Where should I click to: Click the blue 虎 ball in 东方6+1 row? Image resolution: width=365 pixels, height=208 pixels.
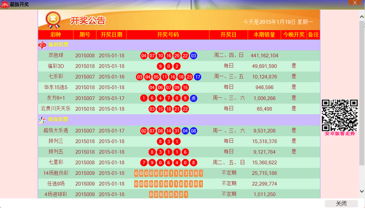[193, 98]
